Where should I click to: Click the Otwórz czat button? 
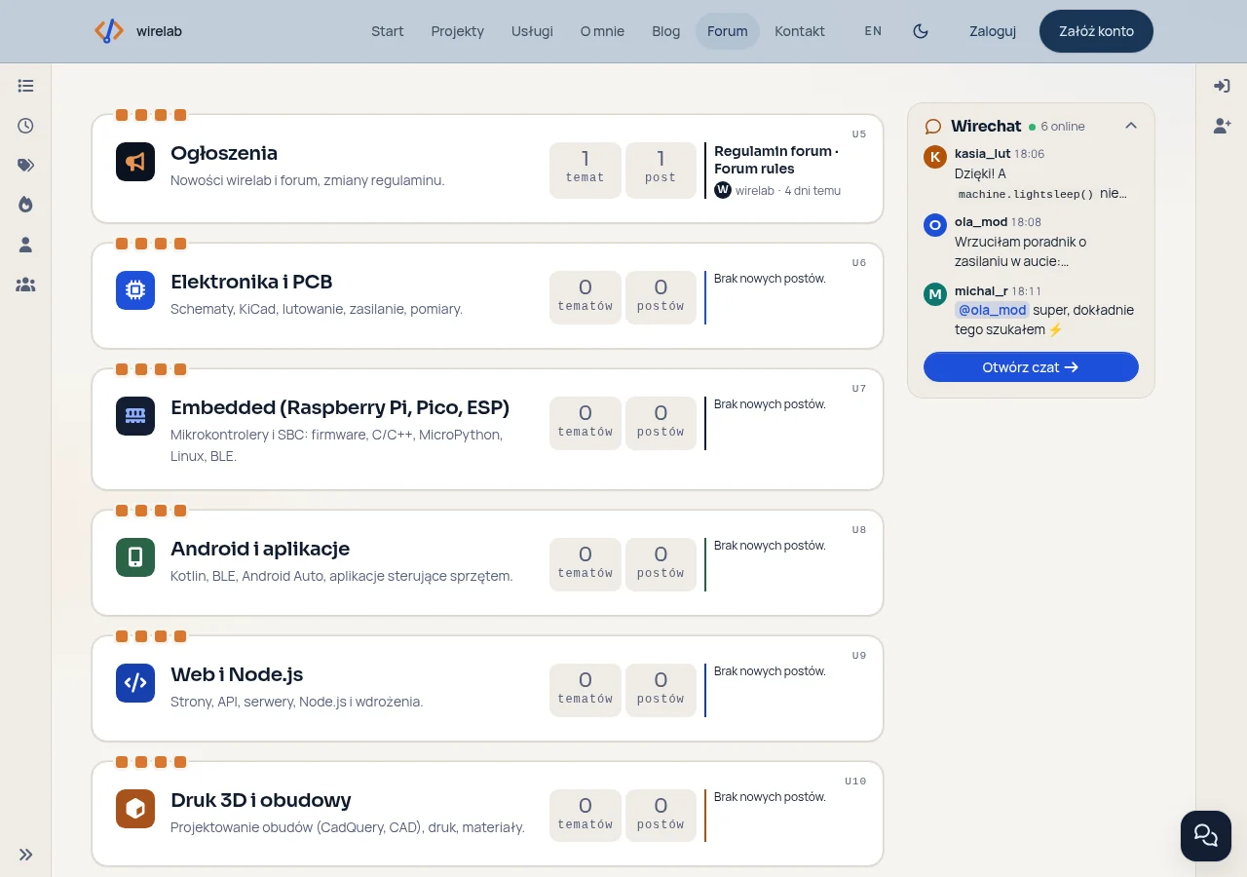[x=1031, y=367]
